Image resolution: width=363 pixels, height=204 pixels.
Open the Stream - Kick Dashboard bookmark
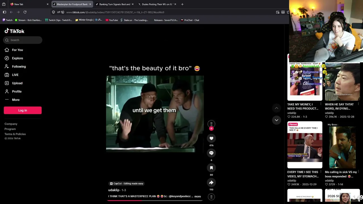click(28, 20)
